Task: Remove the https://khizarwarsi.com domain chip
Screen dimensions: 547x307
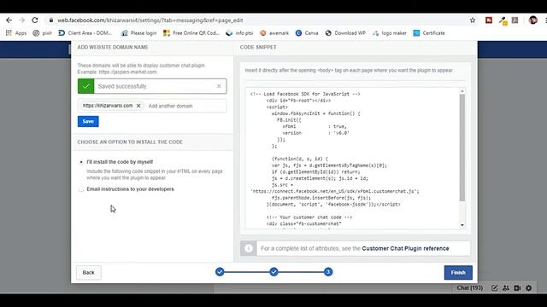Action: click(138, 106)
